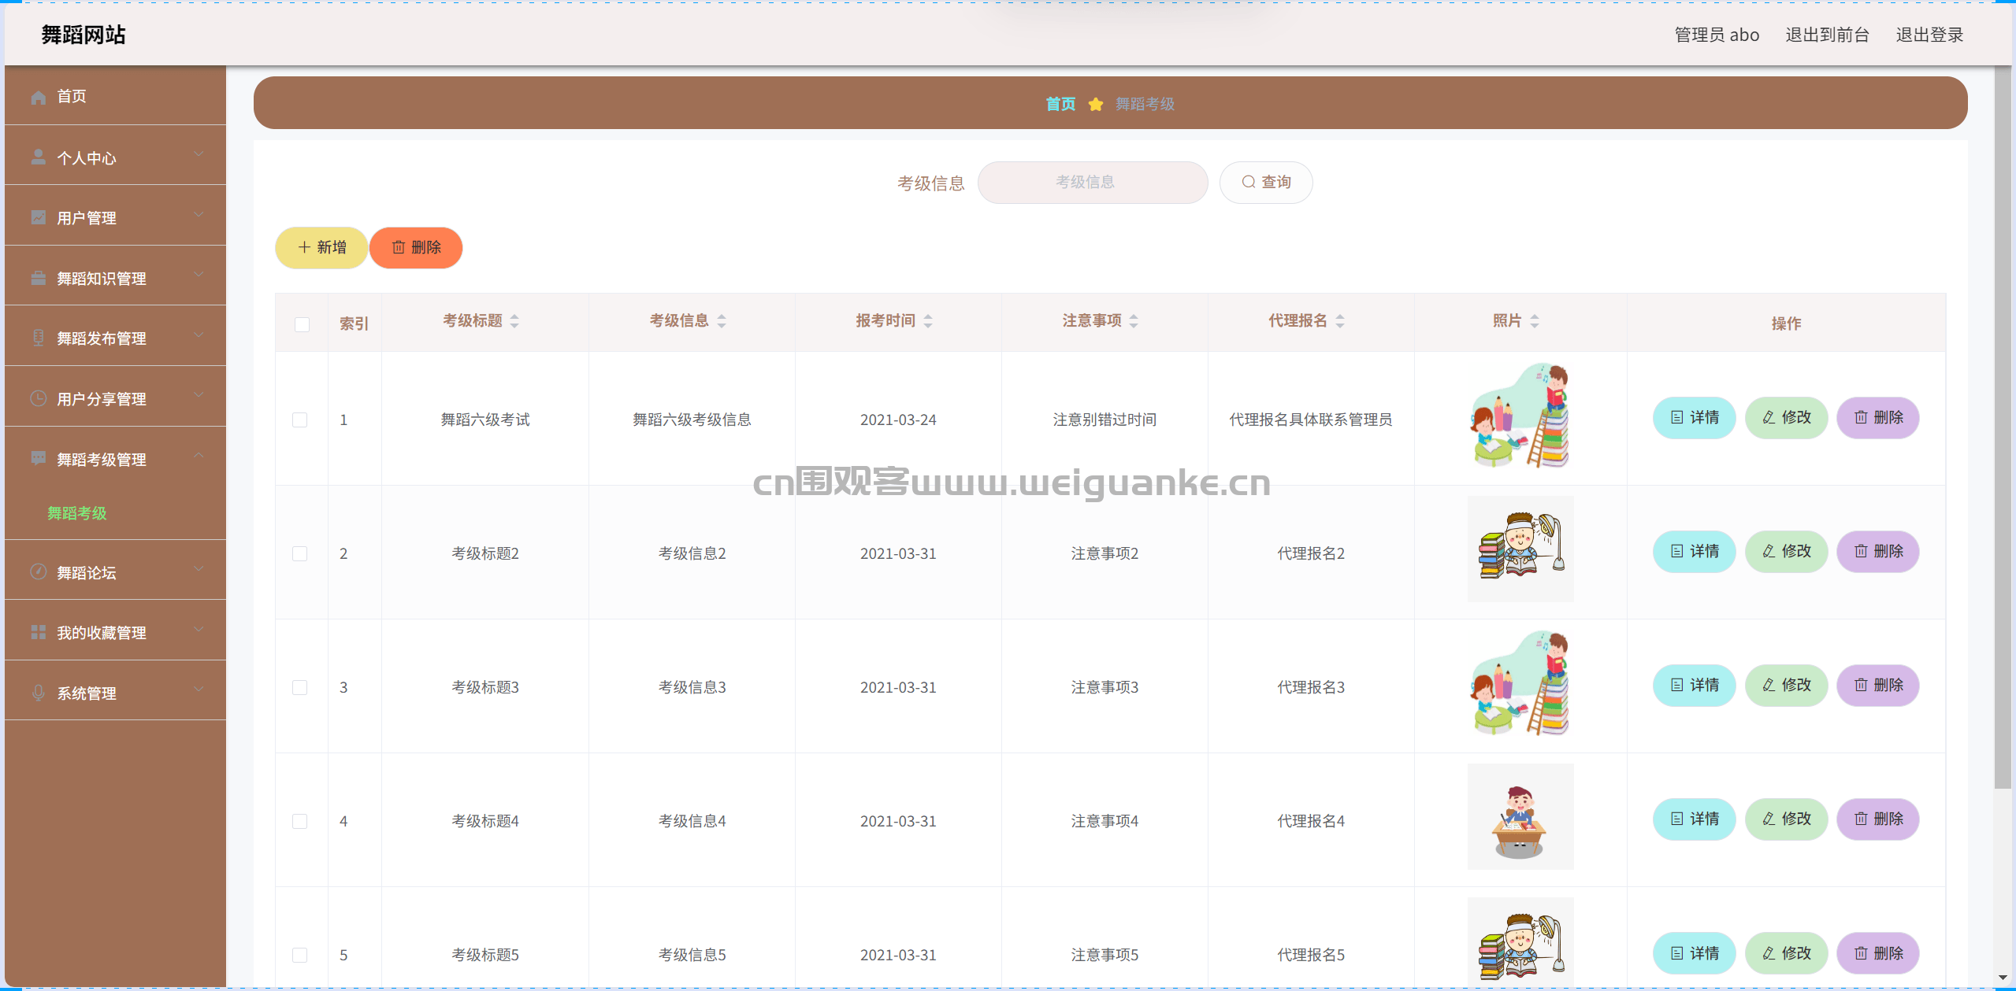Viewport: 2016px width, 991px height.
Task: Check the box for row 考级标题2
Action: 300,553
